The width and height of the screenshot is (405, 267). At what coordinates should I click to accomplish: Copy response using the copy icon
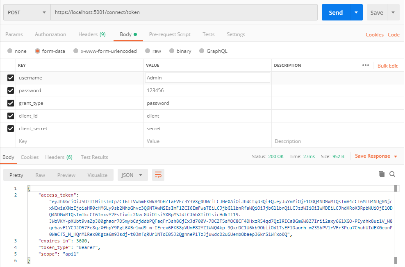click(382, 174)
